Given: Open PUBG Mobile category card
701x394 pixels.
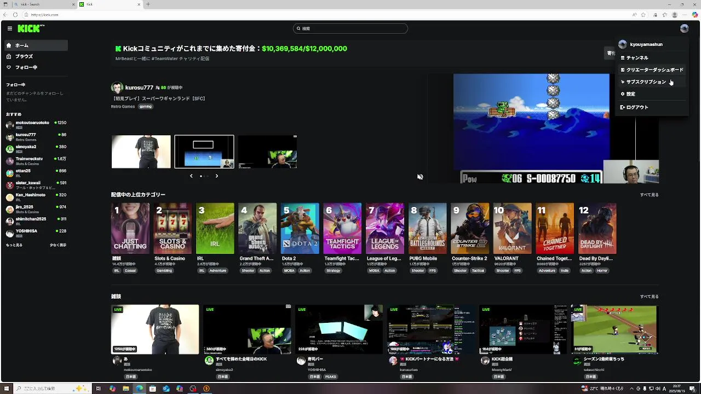Looking at the screenshot, I should pyautogui.click(x=427, y=228).
